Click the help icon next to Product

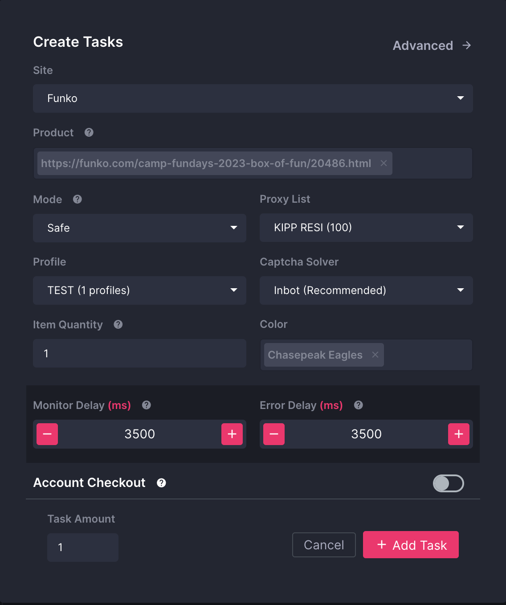pos(89,132)
